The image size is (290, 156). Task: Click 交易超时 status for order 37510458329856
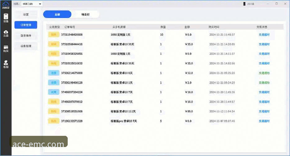click(264, 54)
